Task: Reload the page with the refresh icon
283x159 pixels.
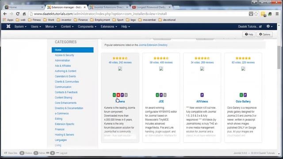Action: [x=18, y=14]
